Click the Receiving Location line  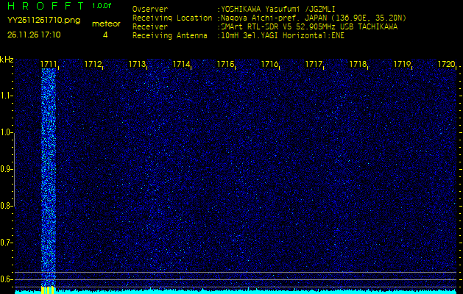pyautogui.click(x=269, y=18)
